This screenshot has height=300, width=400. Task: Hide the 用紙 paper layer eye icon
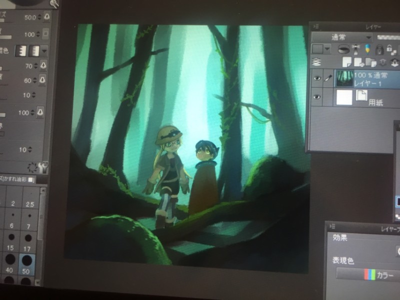coord(316,97)
